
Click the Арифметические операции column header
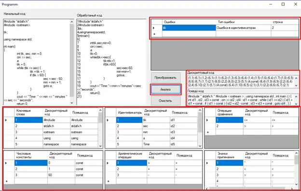point(132,155)
